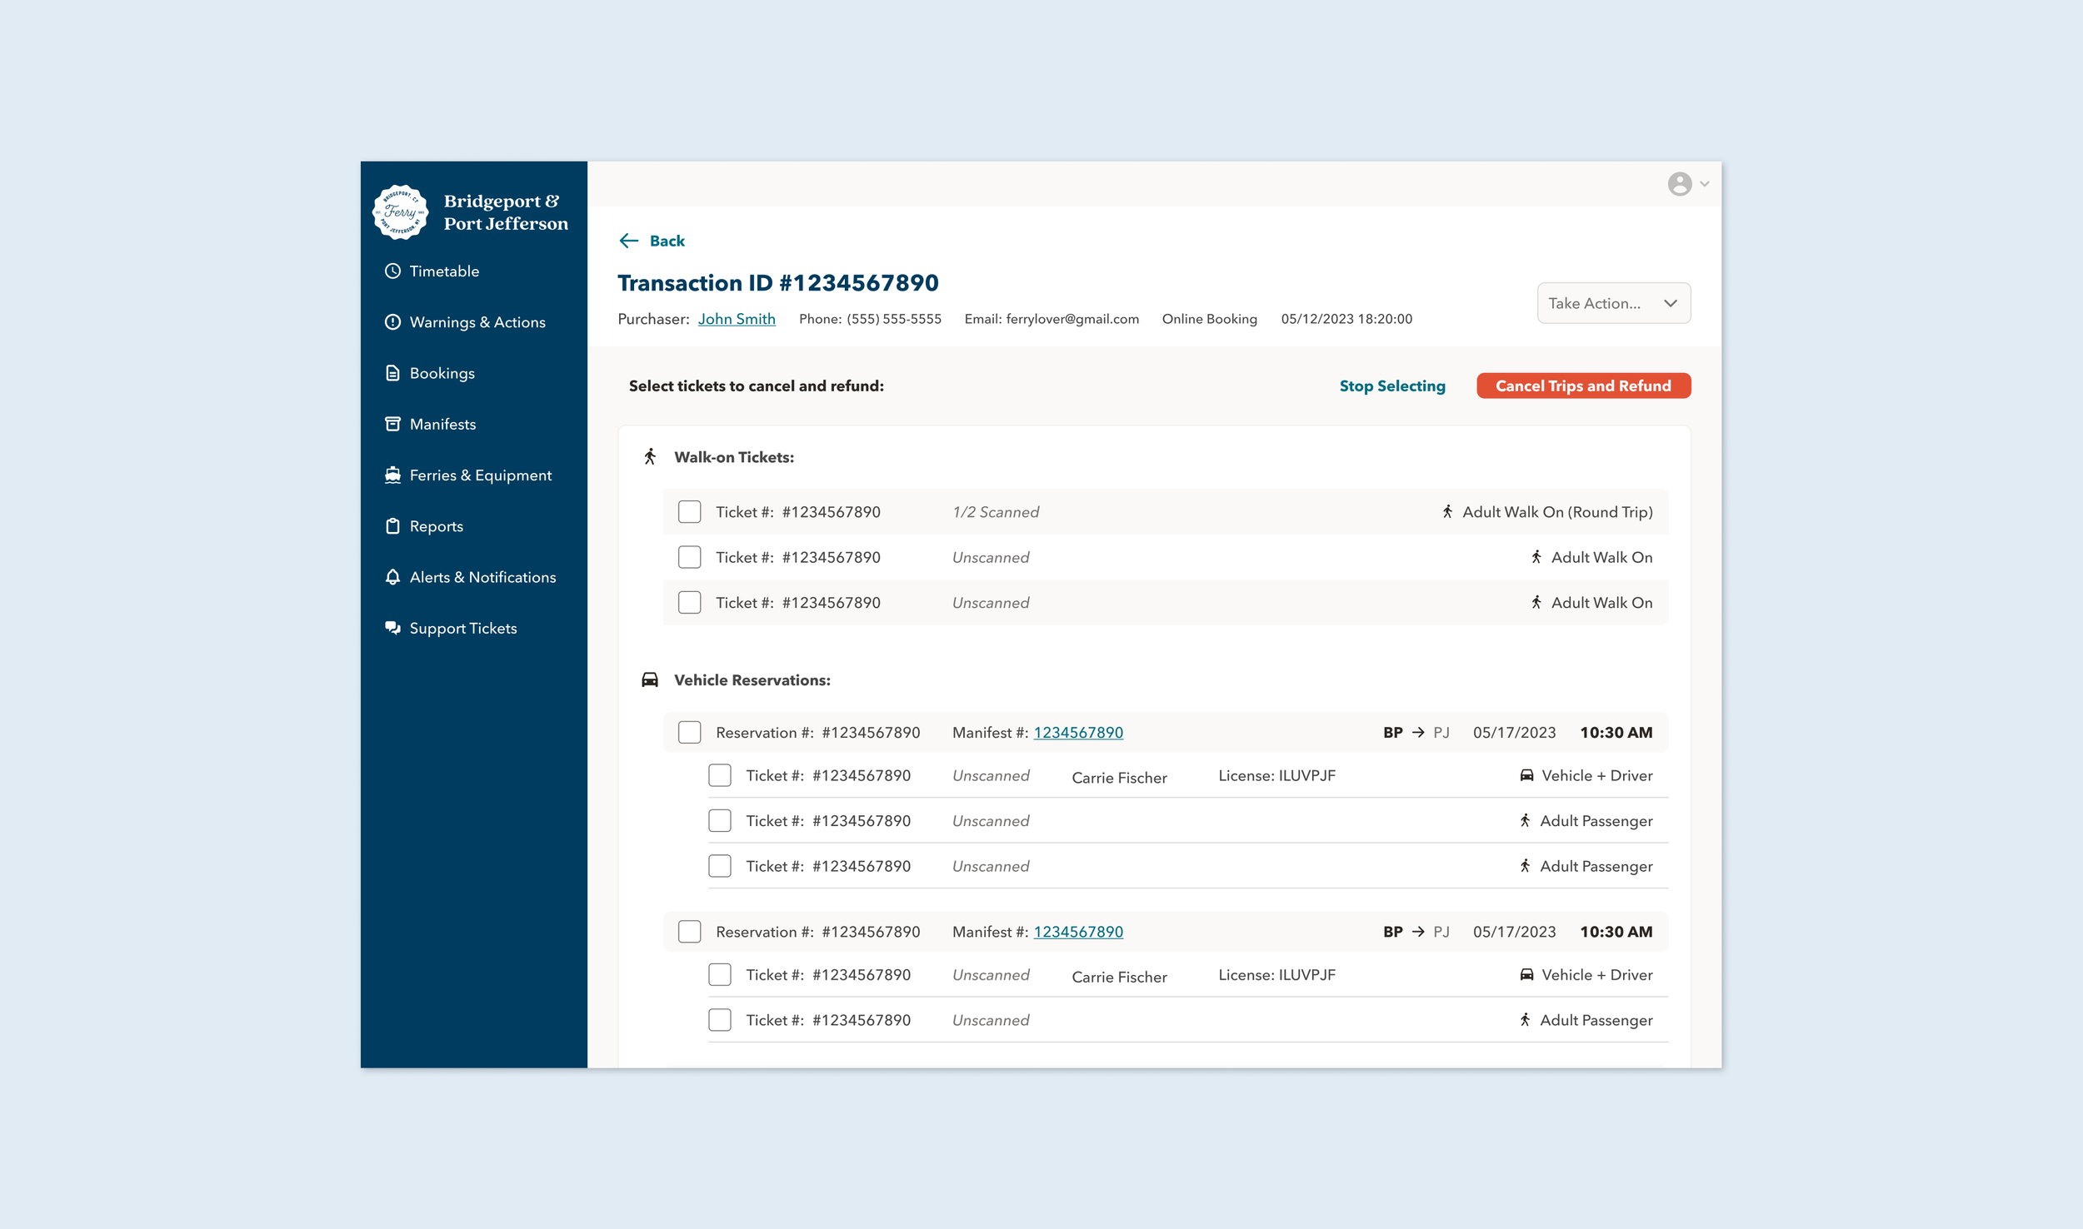Check the 1/2 Scanned walk-on ticket
Screen dimensions: 2083x1229
tap(689, 512)
